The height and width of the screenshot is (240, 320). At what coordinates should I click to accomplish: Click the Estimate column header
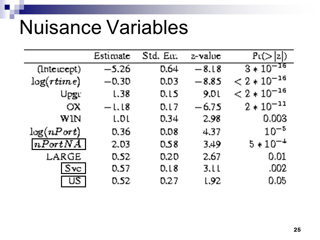pos(112,56)
